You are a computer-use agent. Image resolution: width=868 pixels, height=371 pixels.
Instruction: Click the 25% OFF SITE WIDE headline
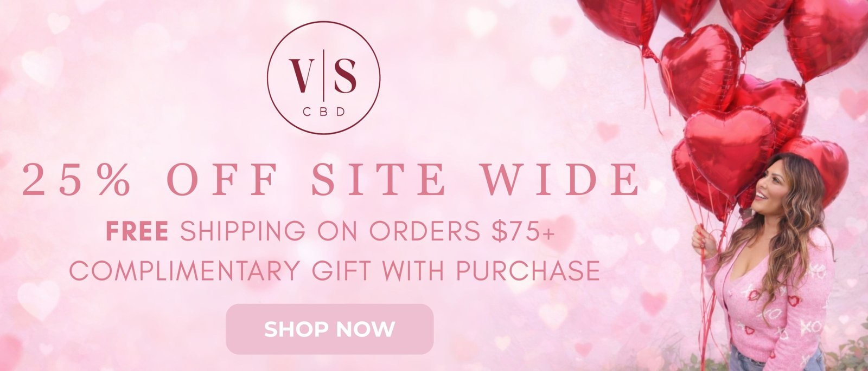click(x=330, y=179)
